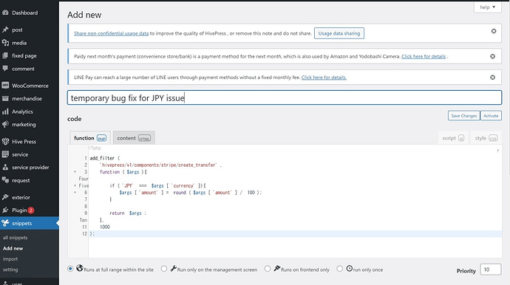Open Add new snippet submenu item
The height and width of the screenshot is (285, 510).
pyautogui.click(x=13, y=248)
